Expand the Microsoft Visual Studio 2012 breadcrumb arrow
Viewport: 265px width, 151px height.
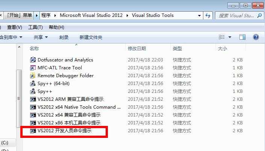[x=127, y=15]
